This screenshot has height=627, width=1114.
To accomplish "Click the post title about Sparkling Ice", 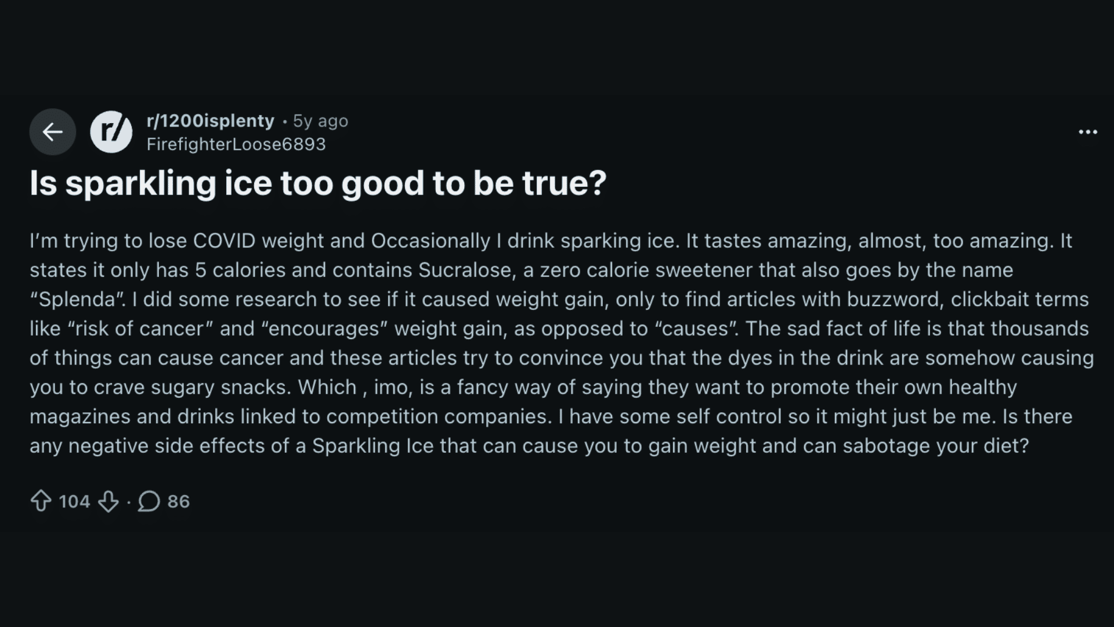I will [x=319, y=183].
